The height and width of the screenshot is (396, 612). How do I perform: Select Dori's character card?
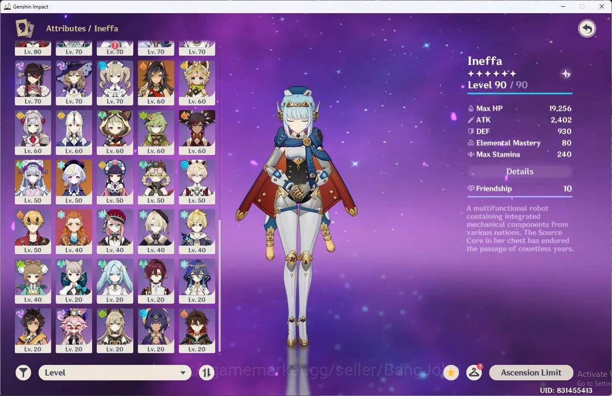[x=74, y=331]
